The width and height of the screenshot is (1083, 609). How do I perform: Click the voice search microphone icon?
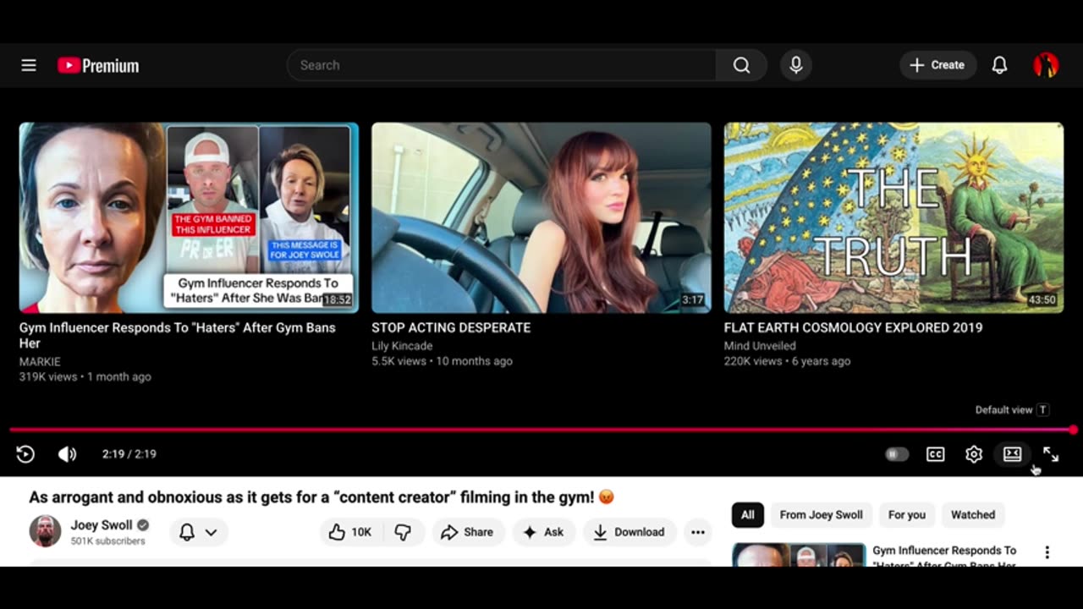[x=795, y=65]
